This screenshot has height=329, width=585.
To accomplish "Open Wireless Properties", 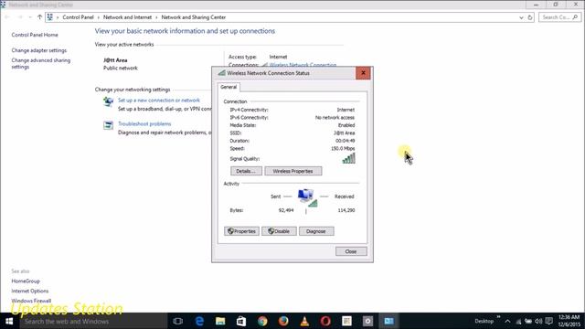I will click(x=292, y=171).
